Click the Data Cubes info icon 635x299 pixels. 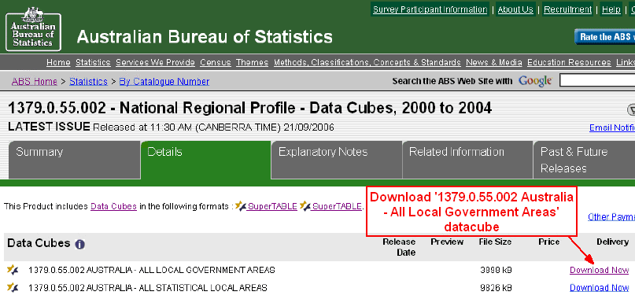click(x=79, y=244)
